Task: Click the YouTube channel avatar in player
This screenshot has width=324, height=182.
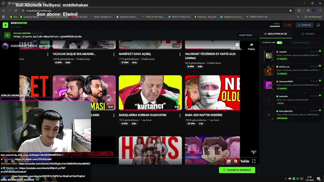Action: (5, 46)
